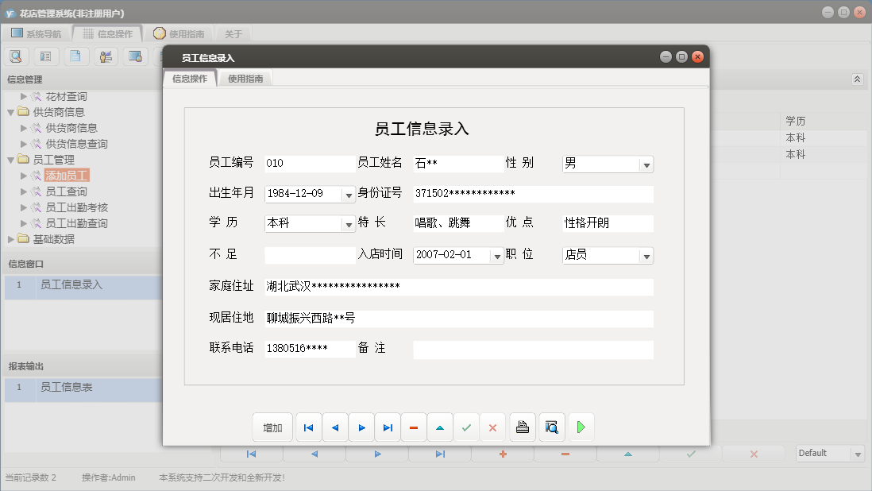Click inside the 备注 remarks input field

pyautogui.click(x=532, y=350)
